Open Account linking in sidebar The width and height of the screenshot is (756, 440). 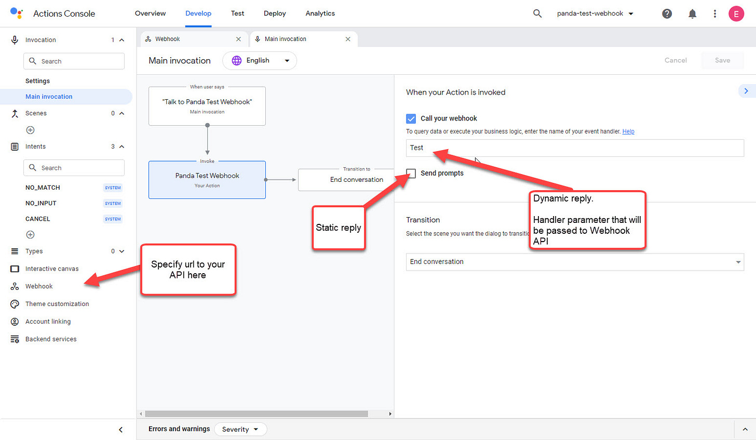coord(48,322)
